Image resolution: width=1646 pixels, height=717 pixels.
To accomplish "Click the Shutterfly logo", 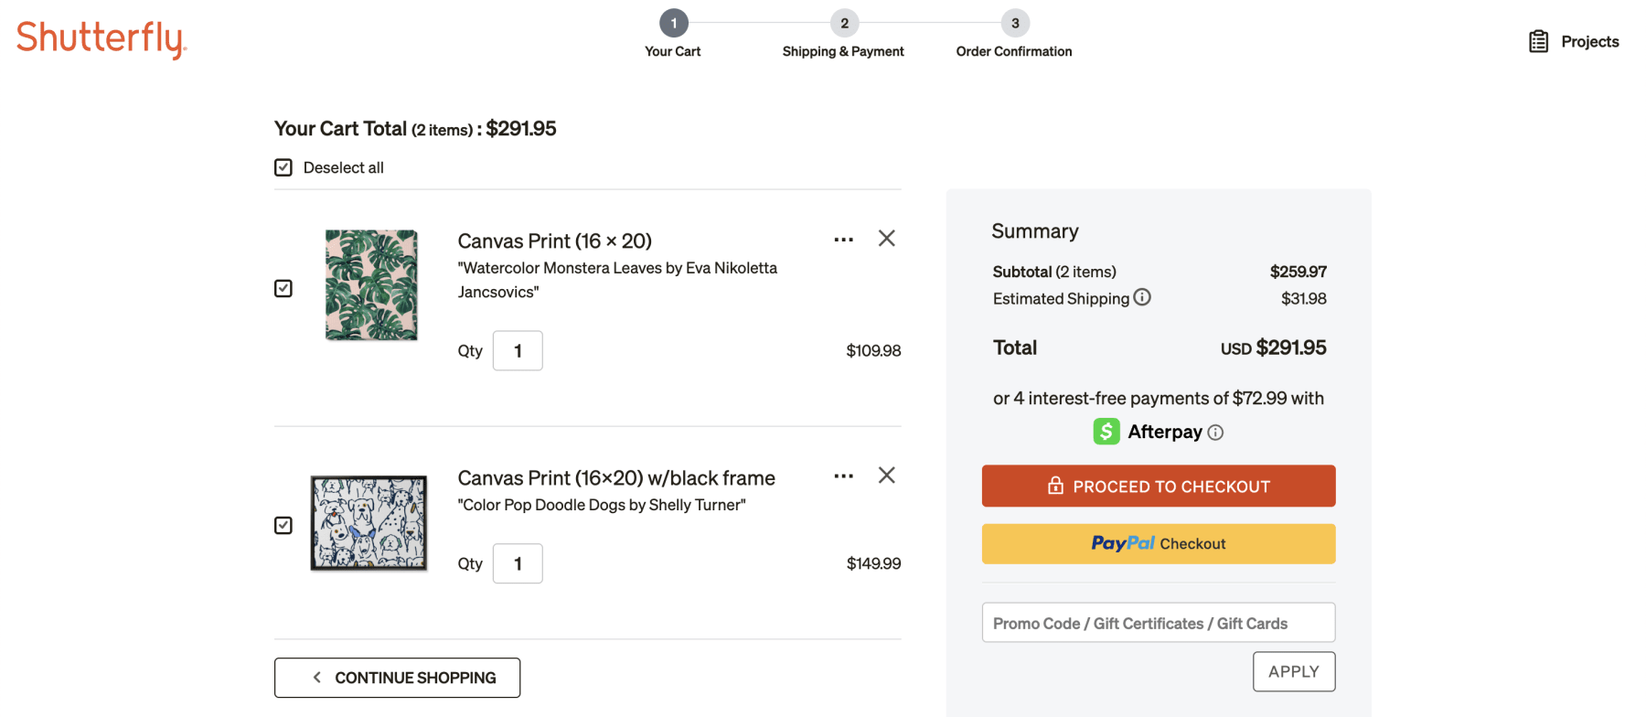I will (102, 38).
